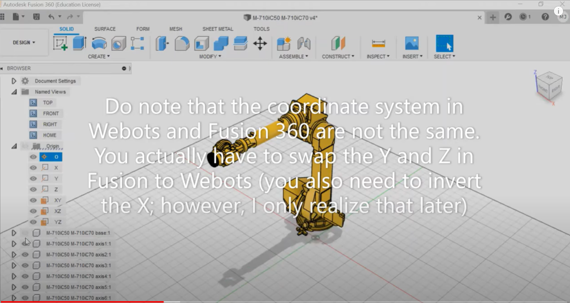
Task: Undo the last action
Action: [51, 17]
